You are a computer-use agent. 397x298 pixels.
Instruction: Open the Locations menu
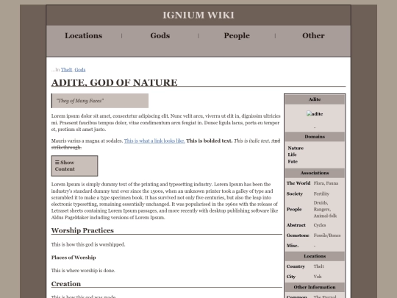click(x=83, y=36)
